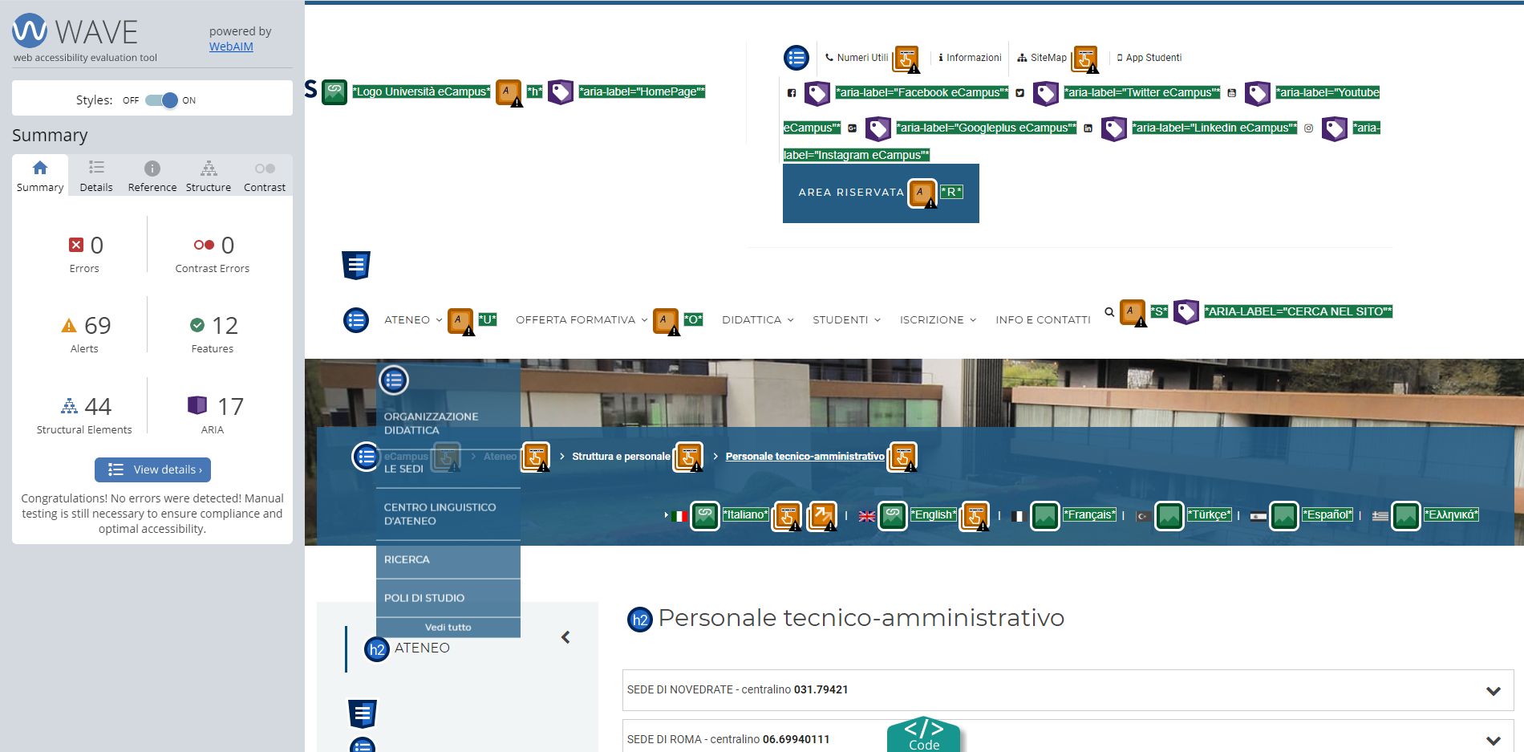The height and width of the screenshot is (752, 1524).
Task: Open the INFO E CONTATTI menu item
Action: click(x=1043, y=319)
